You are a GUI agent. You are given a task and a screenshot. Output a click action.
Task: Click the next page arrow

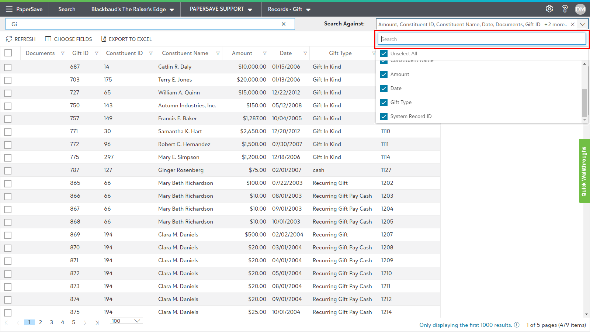(85, 322)
